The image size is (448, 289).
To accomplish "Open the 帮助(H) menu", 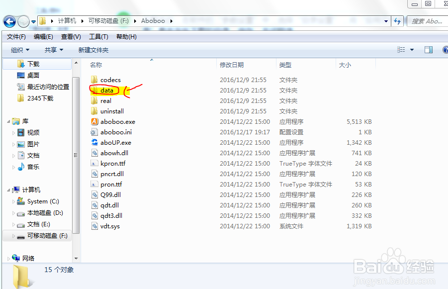I will pyautogui.click(x=126, y=37).
